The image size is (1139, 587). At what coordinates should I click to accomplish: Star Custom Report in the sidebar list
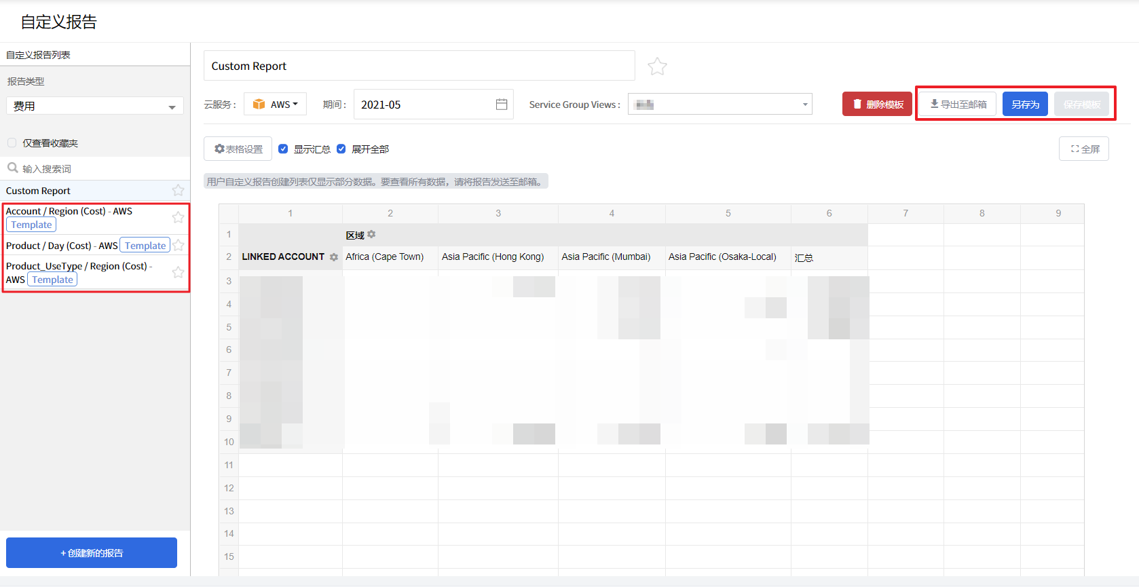coord(178,191)
